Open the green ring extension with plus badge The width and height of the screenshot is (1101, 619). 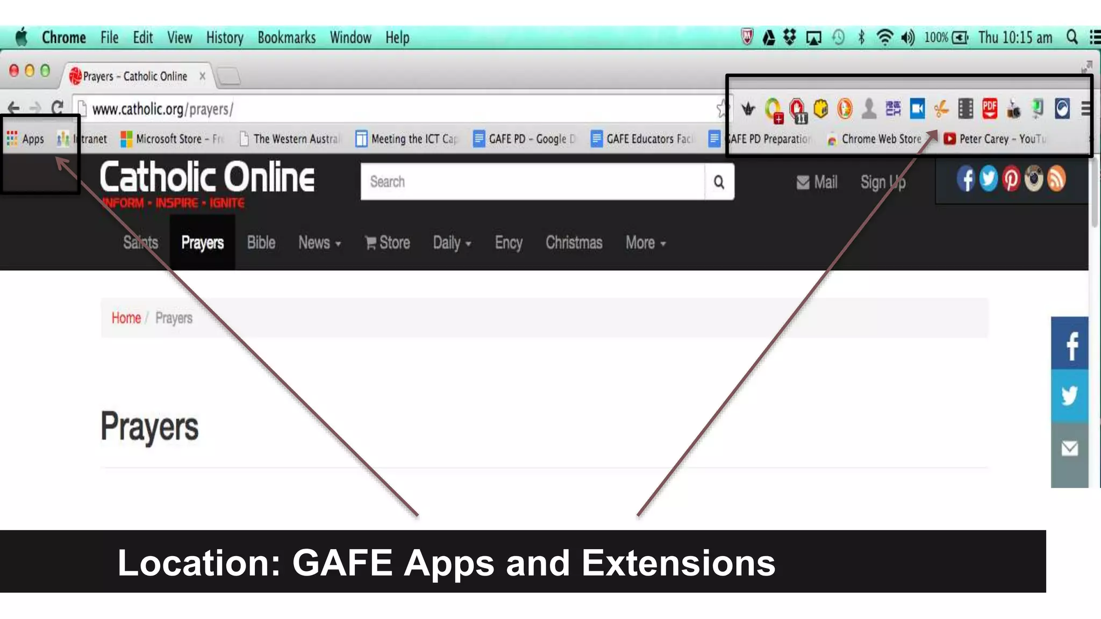[774, 110]
